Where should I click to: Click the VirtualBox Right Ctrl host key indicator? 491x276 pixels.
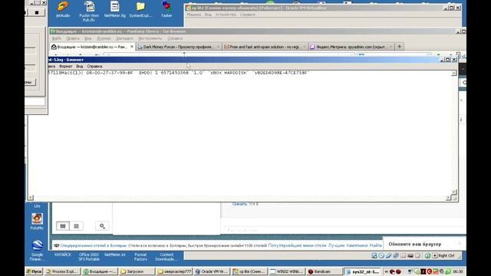coord(444,255)
